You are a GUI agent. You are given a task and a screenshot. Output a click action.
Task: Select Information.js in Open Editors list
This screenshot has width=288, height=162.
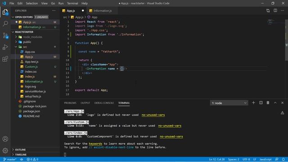coord(32,27)
